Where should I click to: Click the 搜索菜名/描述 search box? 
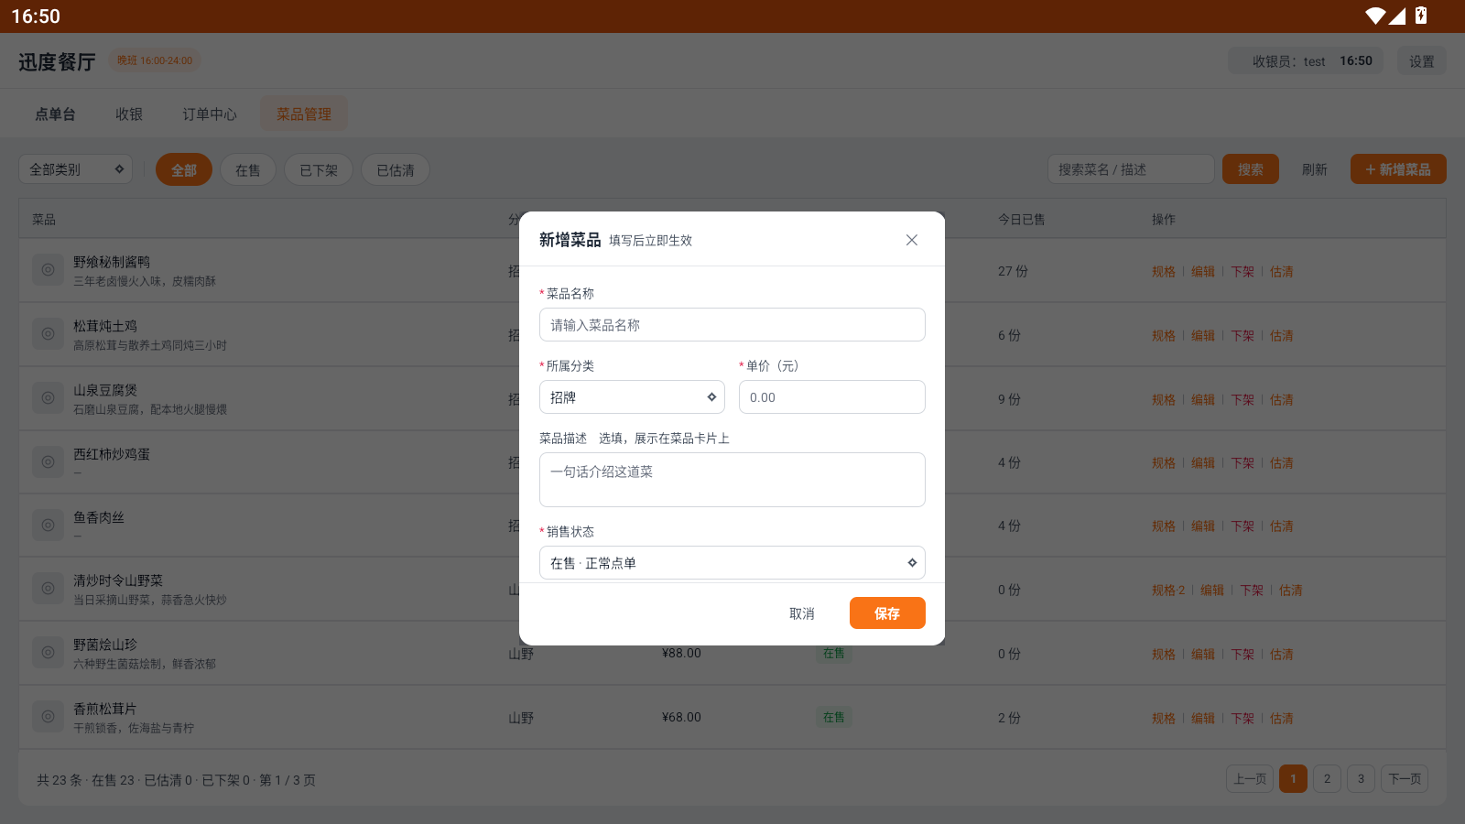[1131, 169]
